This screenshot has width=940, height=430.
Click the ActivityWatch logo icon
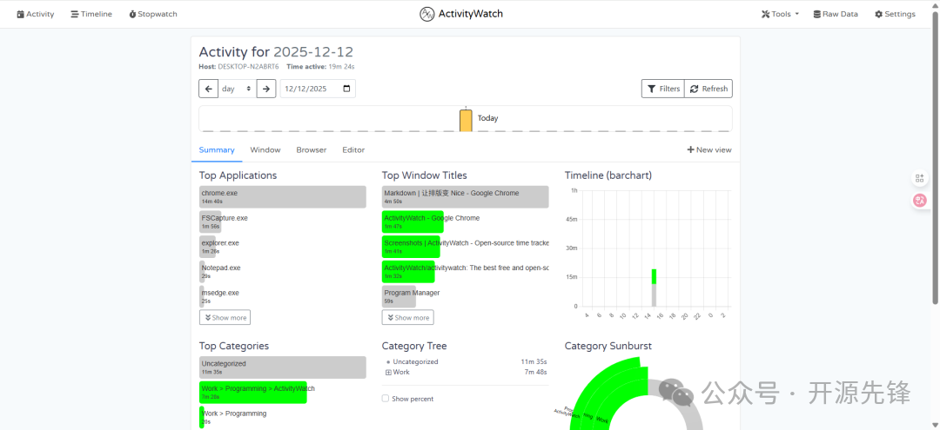point(426,14)
